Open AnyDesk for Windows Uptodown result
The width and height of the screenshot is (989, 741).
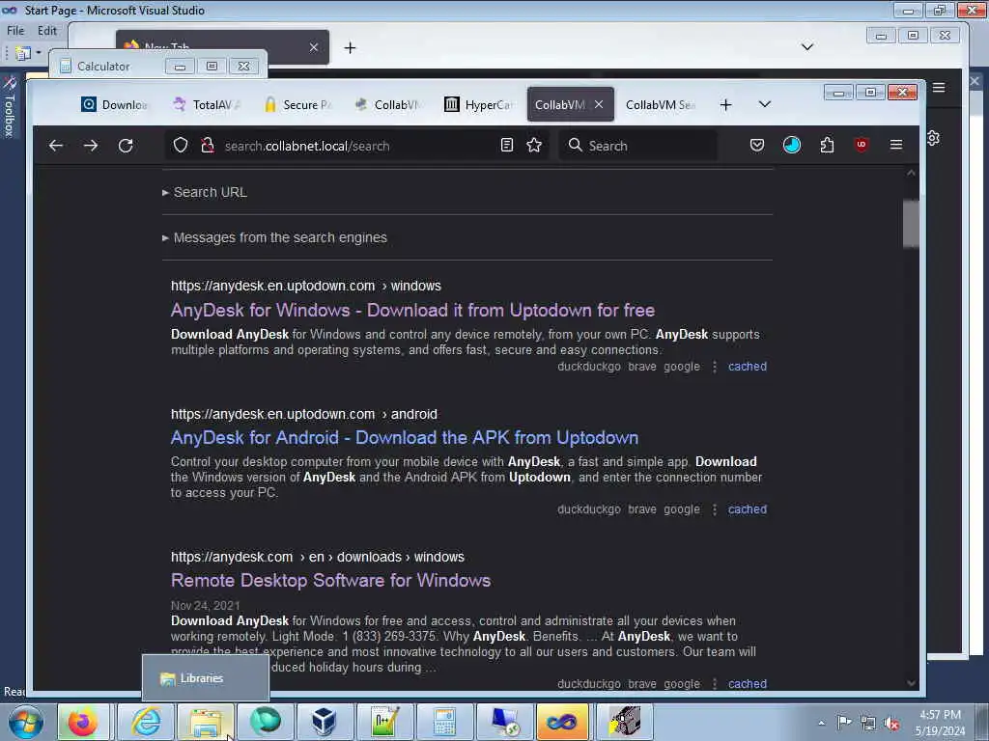(x=412, y=310)
